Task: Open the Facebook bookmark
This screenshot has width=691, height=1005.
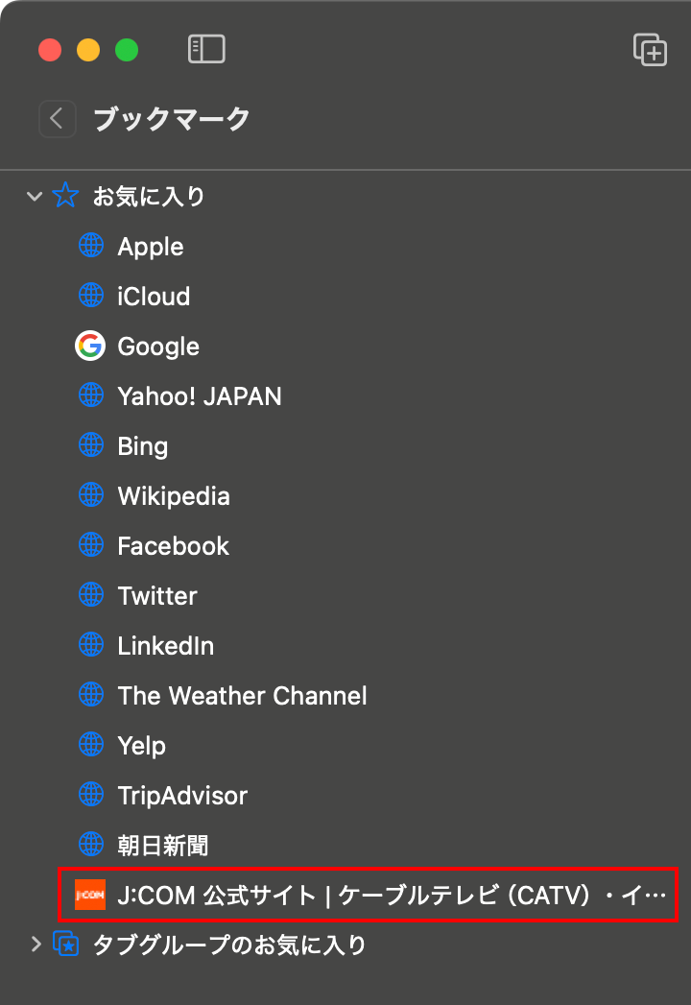Action: [174, 546]
